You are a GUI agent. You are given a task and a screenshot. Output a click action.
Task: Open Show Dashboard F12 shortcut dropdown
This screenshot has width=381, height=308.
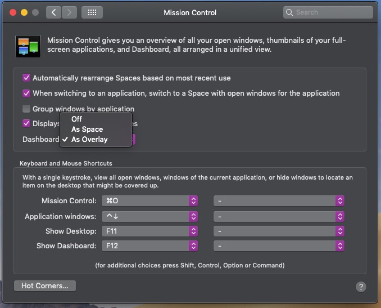pos(149,245)
